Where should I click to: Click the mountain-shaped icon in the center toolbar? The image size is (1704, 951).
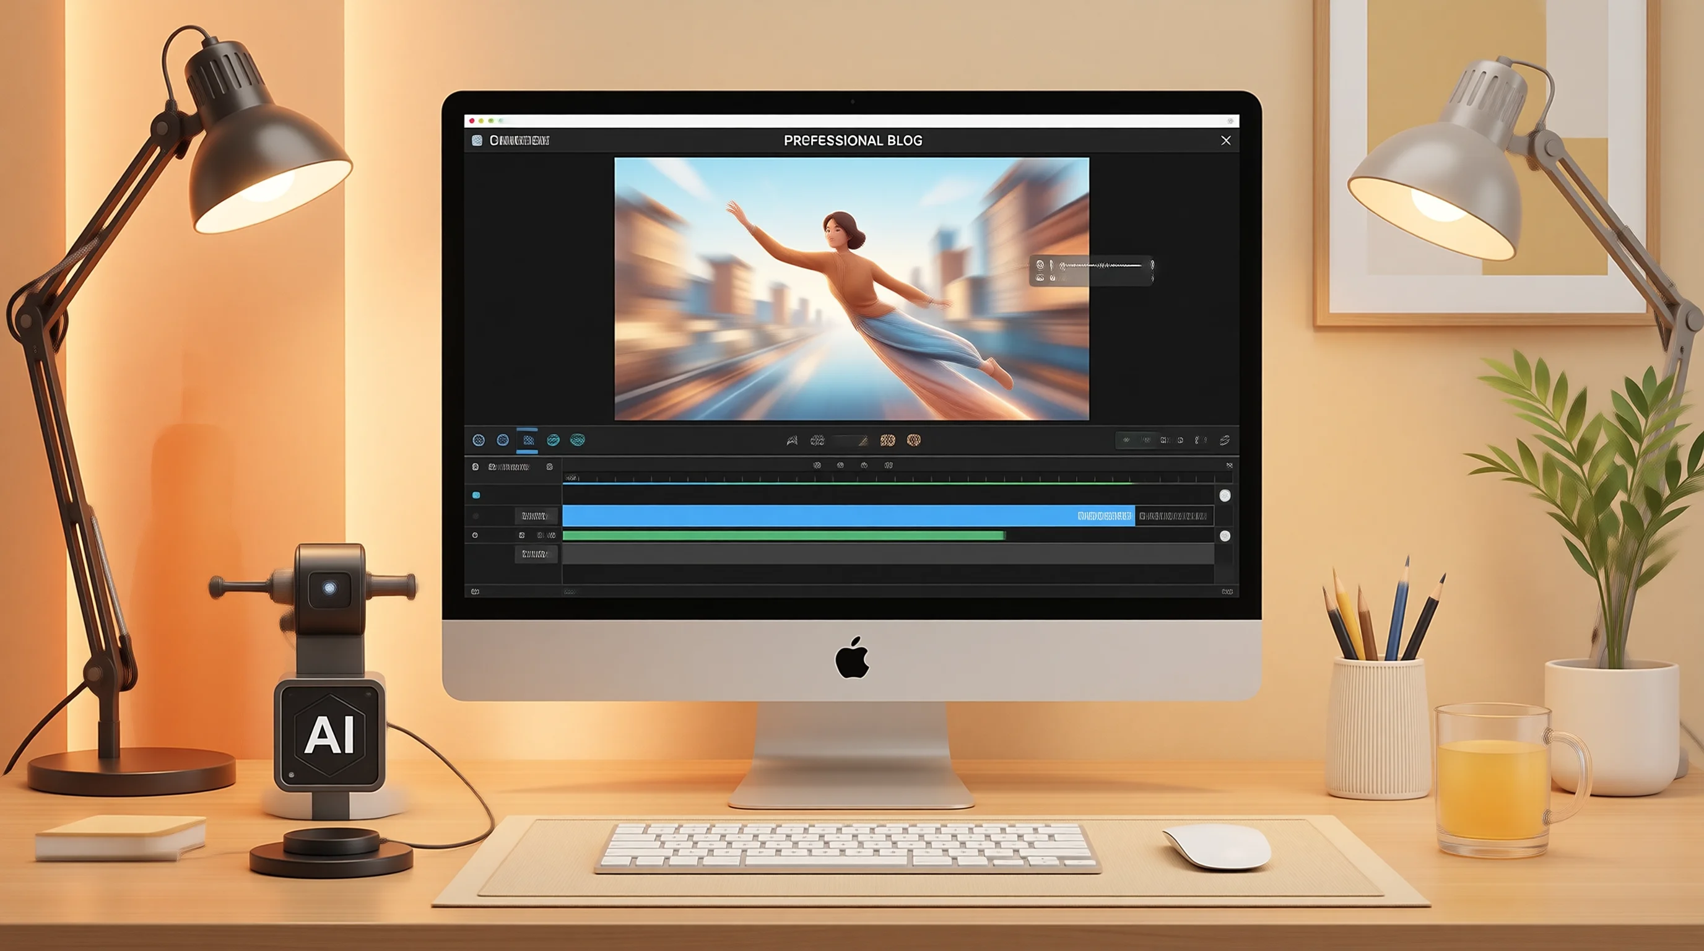pyautogui.click(x=792, y=440)
